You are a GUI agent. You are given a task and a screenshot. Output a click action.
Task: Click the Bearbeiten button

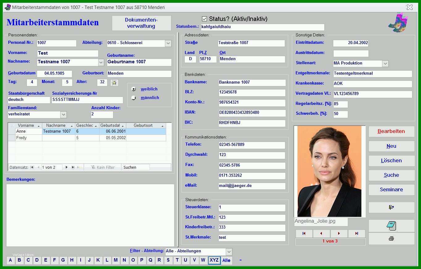[391, 131]
